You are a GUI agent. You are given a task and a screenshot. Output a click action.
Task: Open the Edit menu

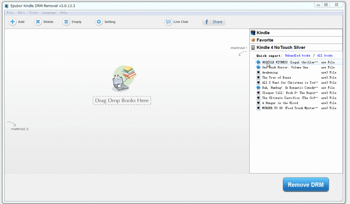tap(22, 13)
